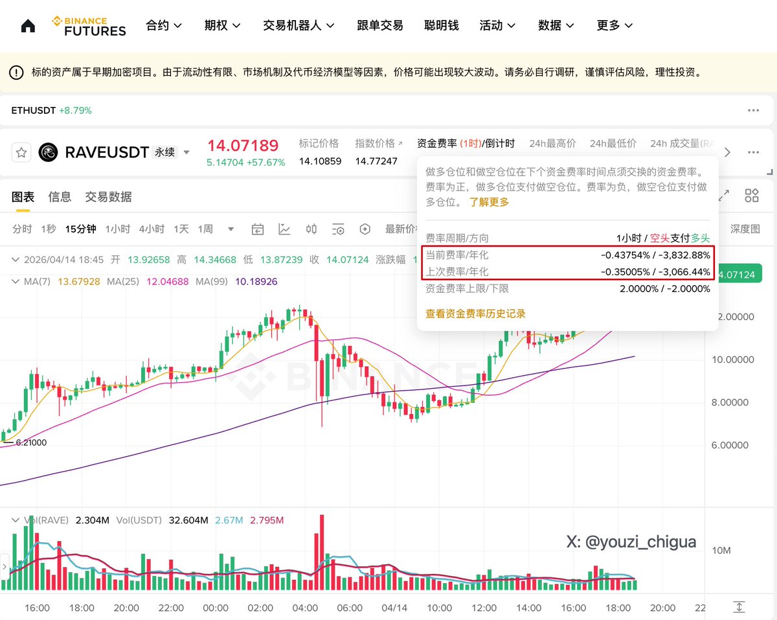Open 查看资金费率历史记录 link
777x620 pixels.
pos(475,314)
